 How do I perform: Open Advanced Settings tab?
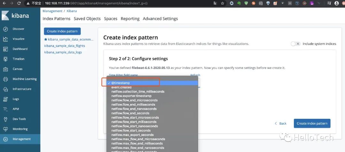coord(160,19)
